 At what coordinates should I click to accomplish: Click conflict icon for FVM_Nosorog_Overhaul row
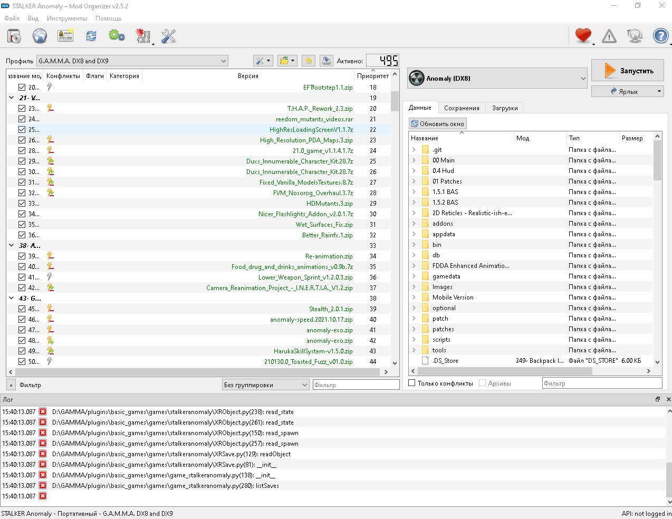(x=50, y=193)
